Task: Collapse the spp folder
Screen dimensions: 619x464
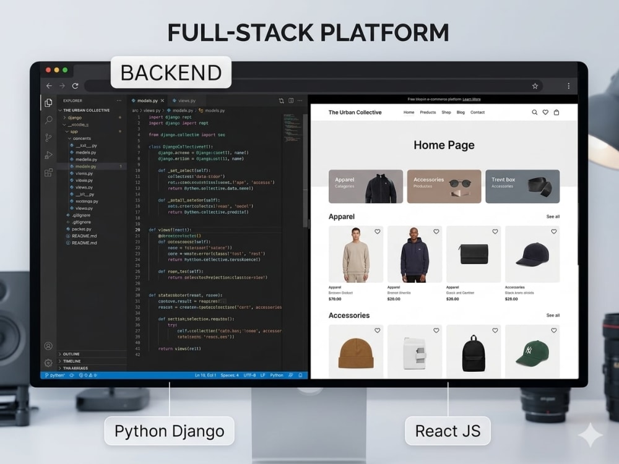Action: pyautogui.click(x=72, y=131)
